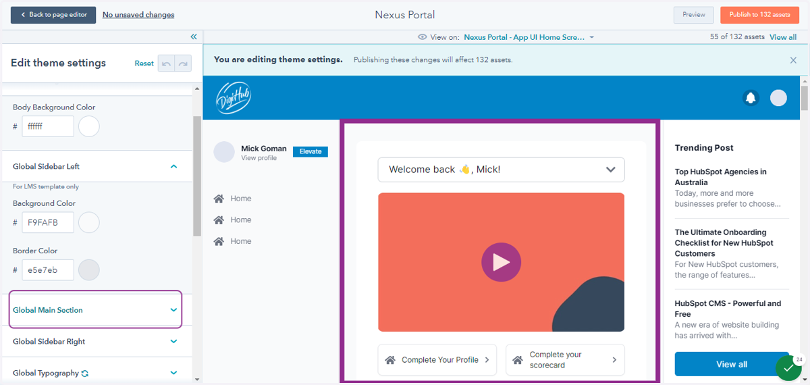This screenshot has width=810, height=385.
Task: Close the editing theme settings banner
Action: [x=793, y=60]
